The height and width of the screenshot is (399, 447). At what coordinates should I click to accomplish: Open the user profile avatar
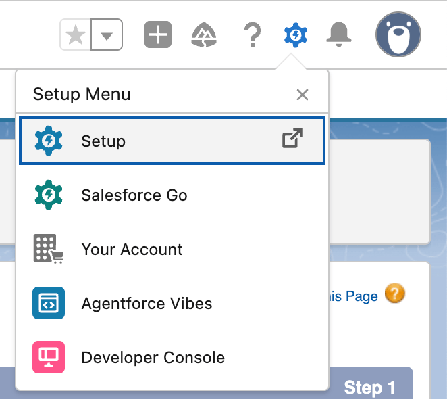[398, 34]
